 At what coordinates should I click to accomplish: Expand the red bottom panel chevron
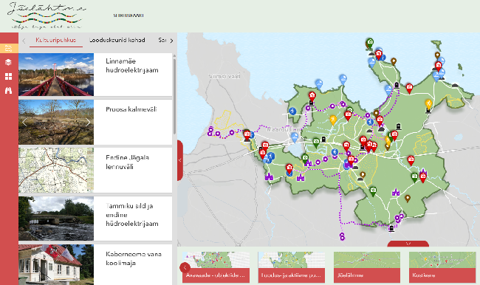click(x=408, y=244)
